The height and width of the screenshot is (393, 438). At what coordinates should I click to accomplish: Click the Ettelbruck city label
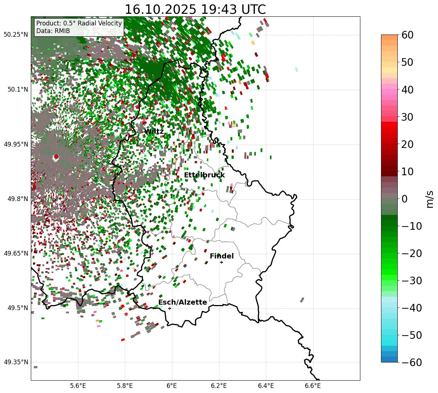pyautogui.click(x=204, y=175)
